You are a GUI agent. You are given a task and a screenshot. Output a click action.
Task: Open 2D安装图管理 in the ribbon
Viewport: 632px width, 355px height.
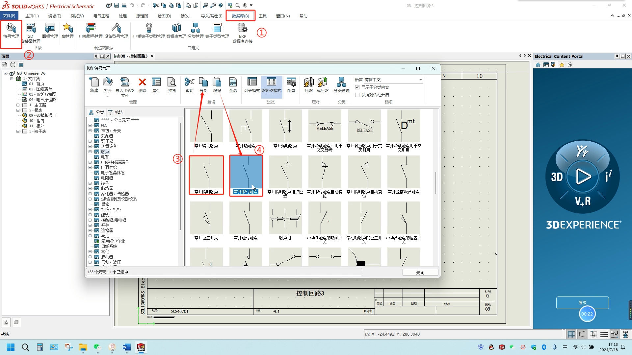[x=31, y=33]
